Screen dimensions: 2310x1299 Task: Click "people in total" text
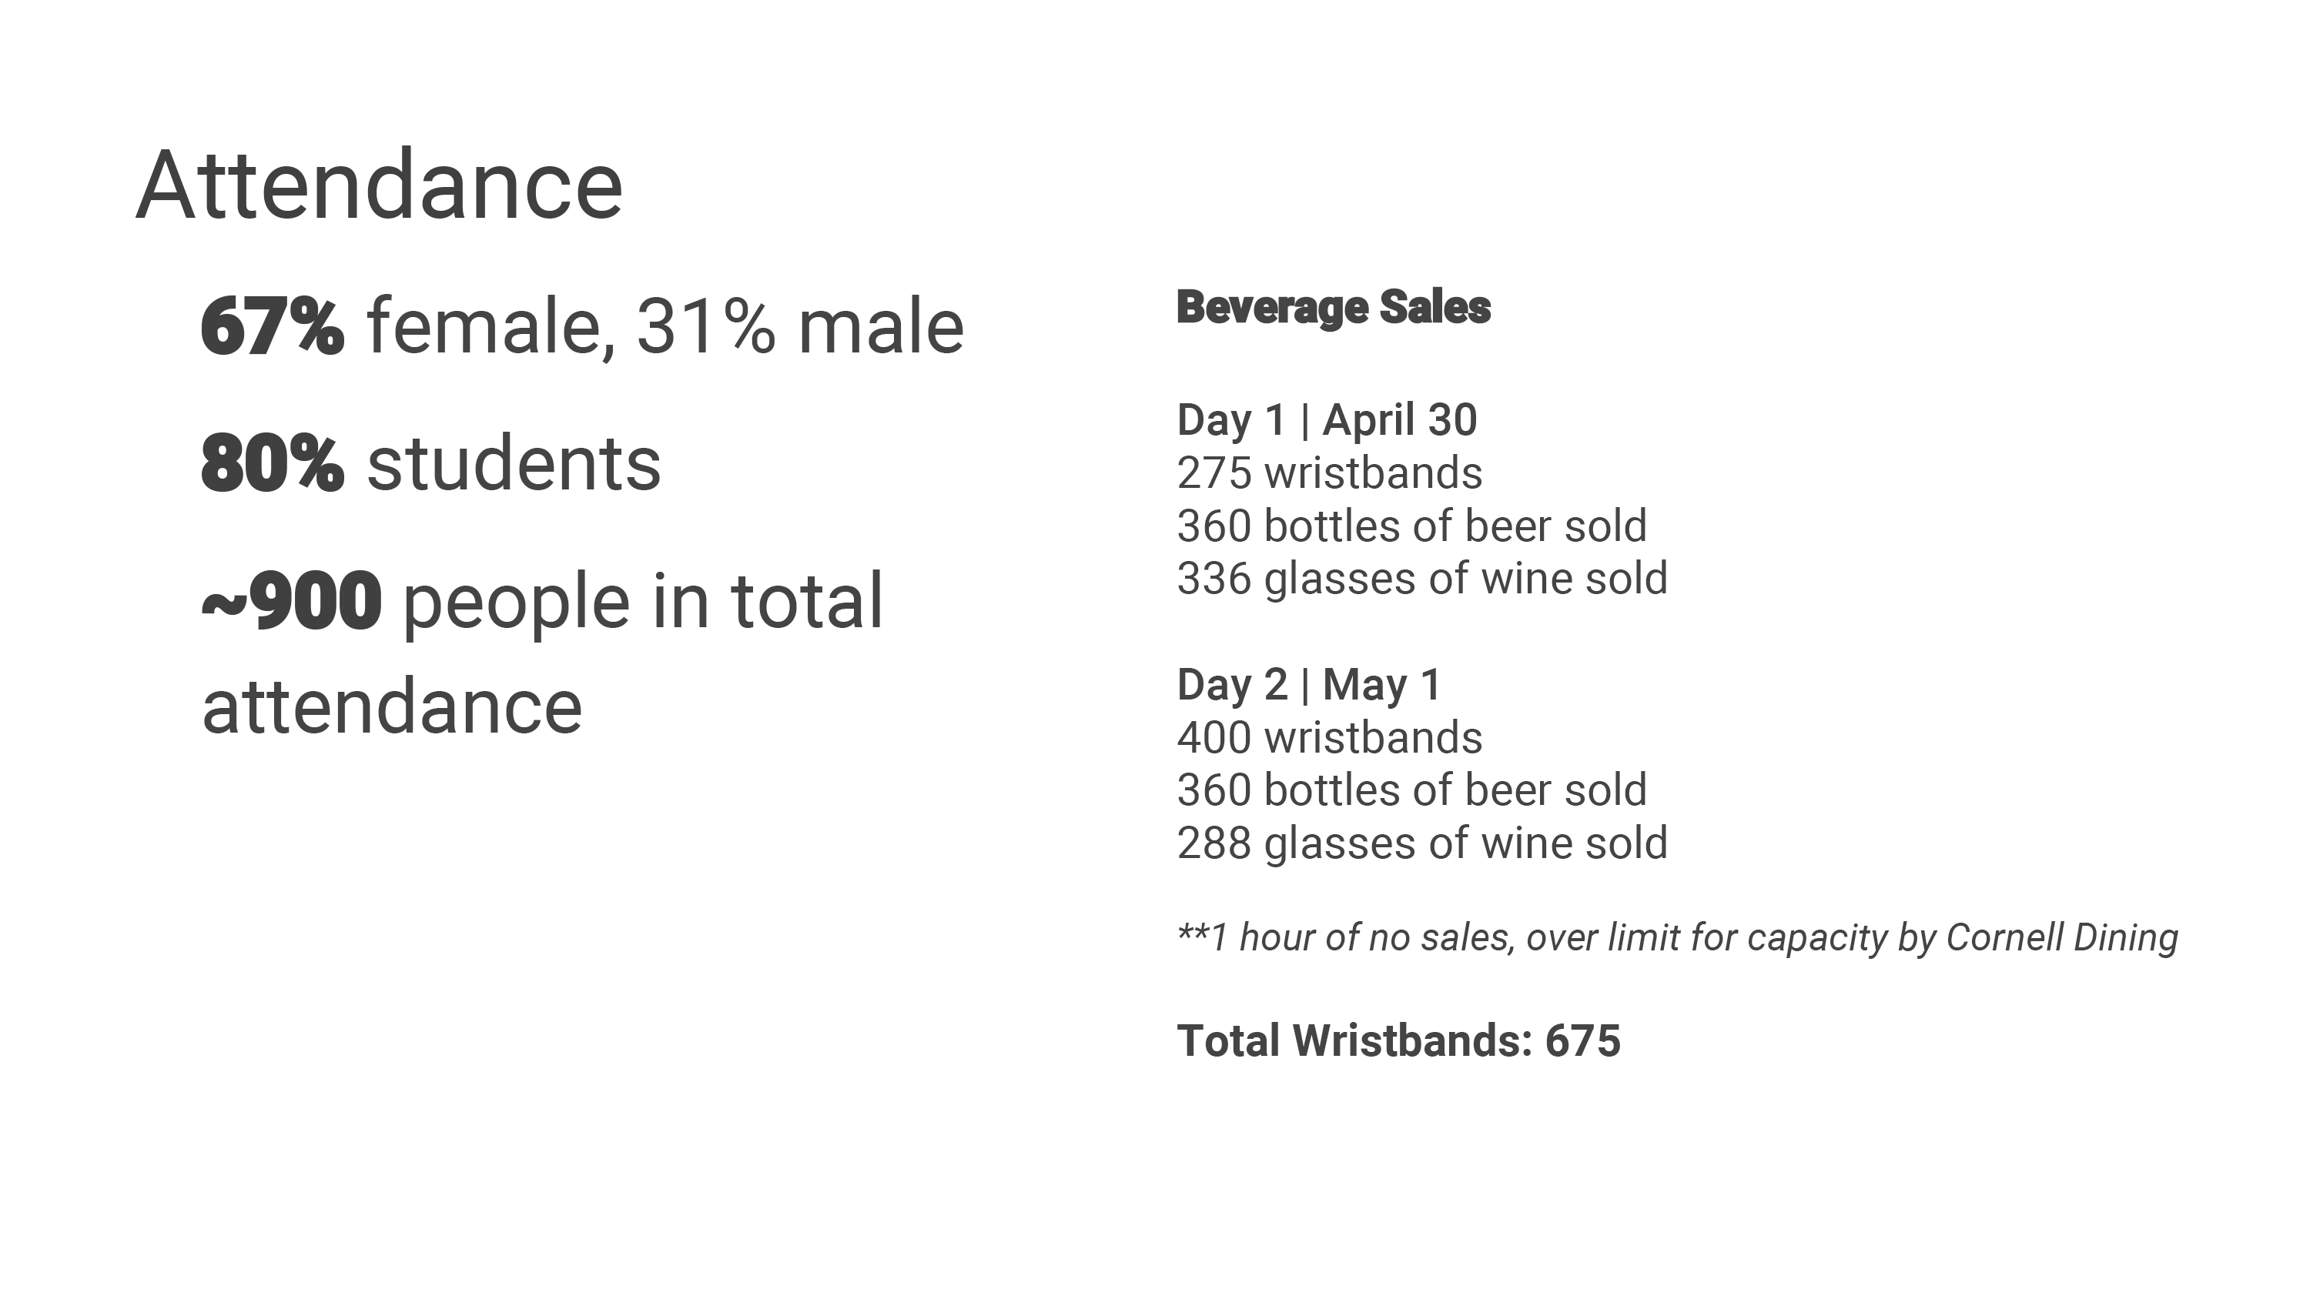point(642,601)
